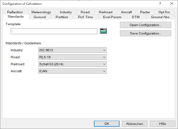Select the Aircraft tab
The height and width of the screenshot is (129, 178).
(x=126, y=12)
